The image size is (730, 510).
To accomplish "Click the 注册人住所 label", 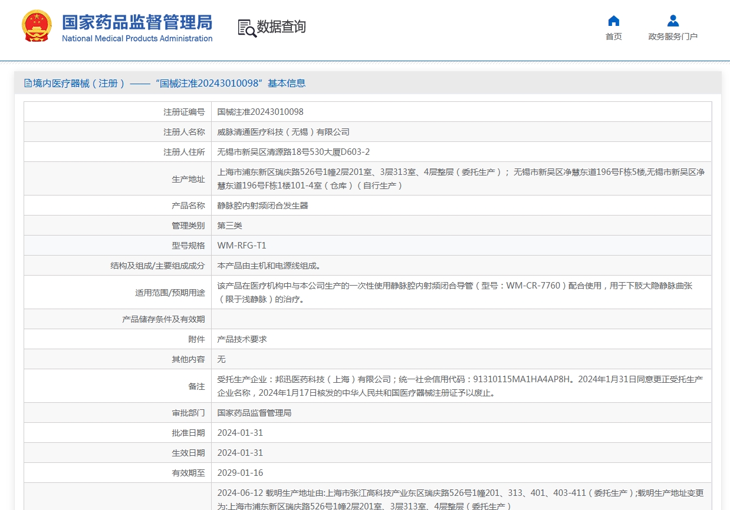I will [184, 152].
